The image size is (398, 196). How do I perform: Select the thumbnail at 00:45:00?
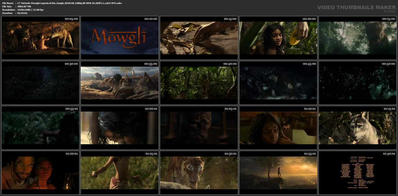click(x=278, y=83)
